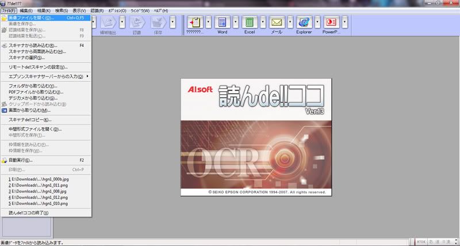Choose デジカメから取り込む menu item
460x246 pixels.
pos(46,98)
